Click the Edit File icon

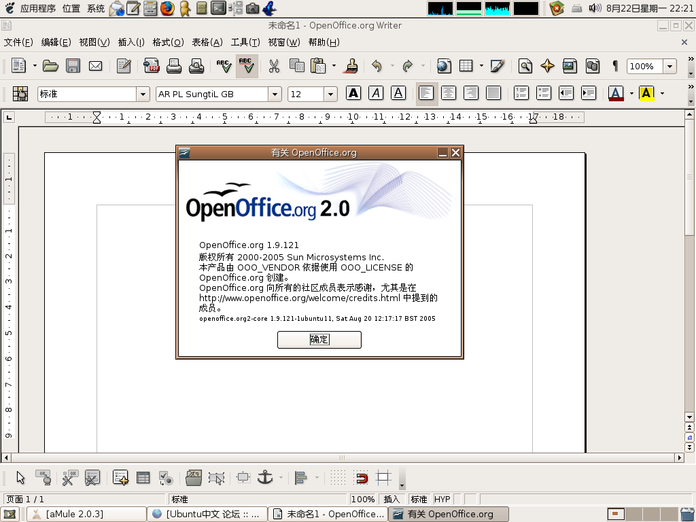click(124, 66)
